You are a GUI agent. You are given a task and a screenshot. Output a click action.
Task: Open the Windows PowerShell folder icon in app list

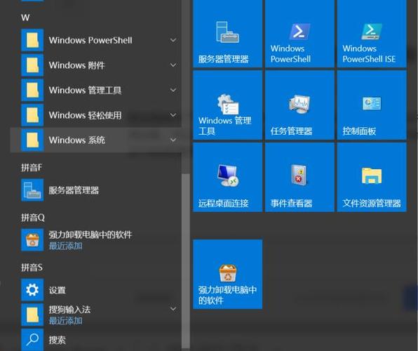tap(32, 40)
